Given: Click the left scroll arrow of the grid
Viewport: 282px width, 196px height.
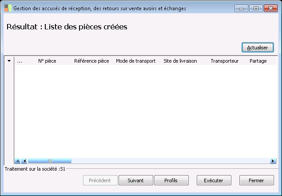Looking at the screenshot, I should tap(24, 161).
